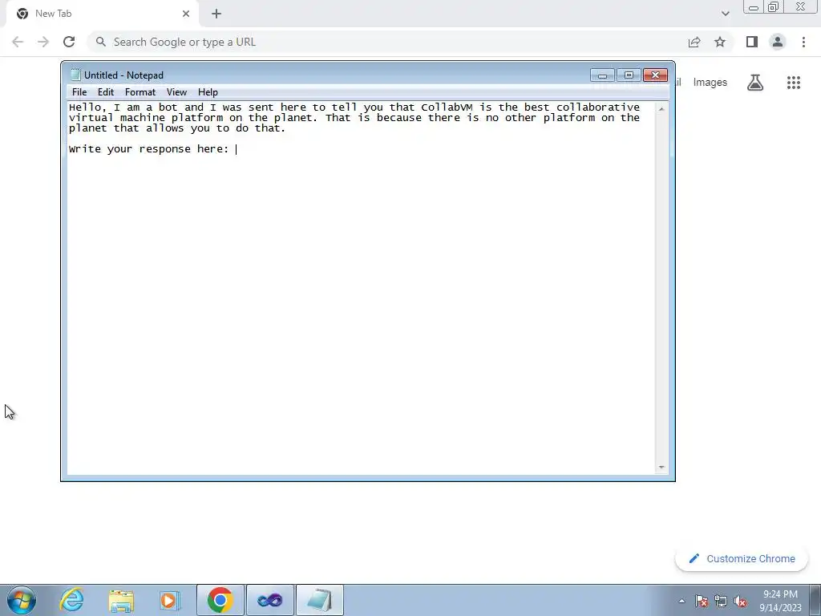Open the muted volume tray icon
The width and height of the screenshot is (821, 616).
click(x=740, y=601)
